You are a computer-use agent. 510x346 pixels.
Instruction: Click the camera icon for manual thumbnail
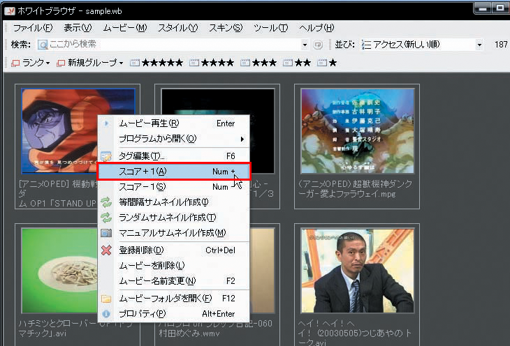click(106, 233)
